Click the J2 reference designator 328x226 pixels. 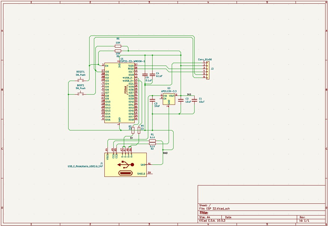click(x=212, y=69)
